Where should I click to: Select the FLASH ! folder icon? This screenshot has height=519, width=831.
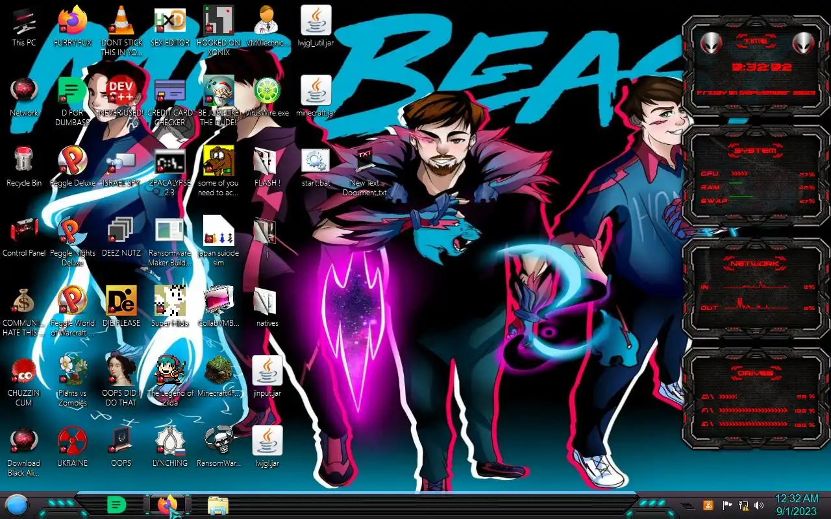coord(267,167)
